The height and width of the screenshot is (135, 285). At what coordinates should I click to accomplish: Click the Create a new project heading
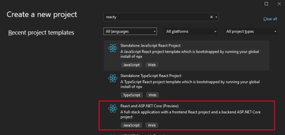click(42, 15)
